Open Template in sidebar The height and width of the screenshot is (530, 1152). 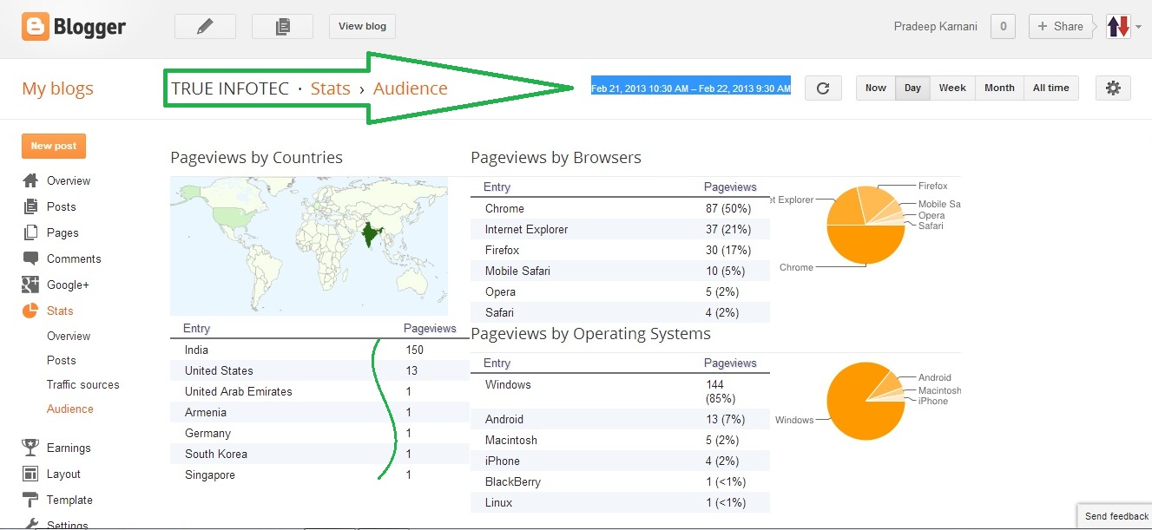coord(69,500)
